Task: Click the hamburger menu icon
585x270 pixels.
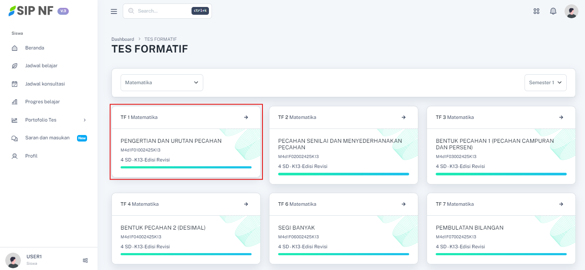Action: (114, 11)
